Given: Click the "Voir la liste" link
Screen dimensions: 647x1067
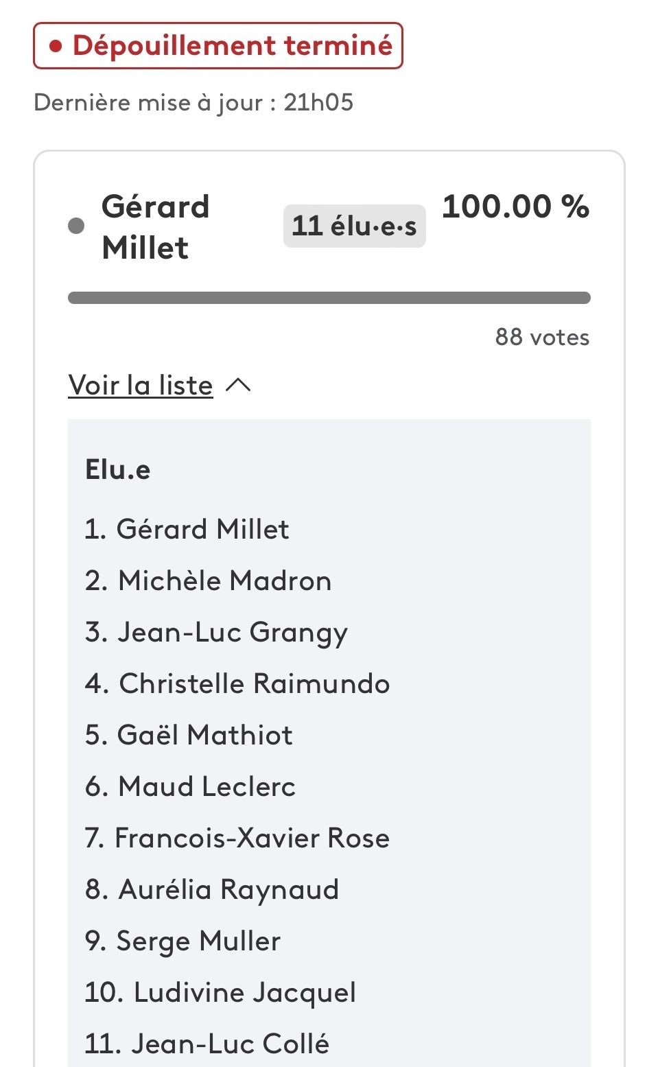Looking at the screenshot, I should pyautogui.click(x=141, y=386).
